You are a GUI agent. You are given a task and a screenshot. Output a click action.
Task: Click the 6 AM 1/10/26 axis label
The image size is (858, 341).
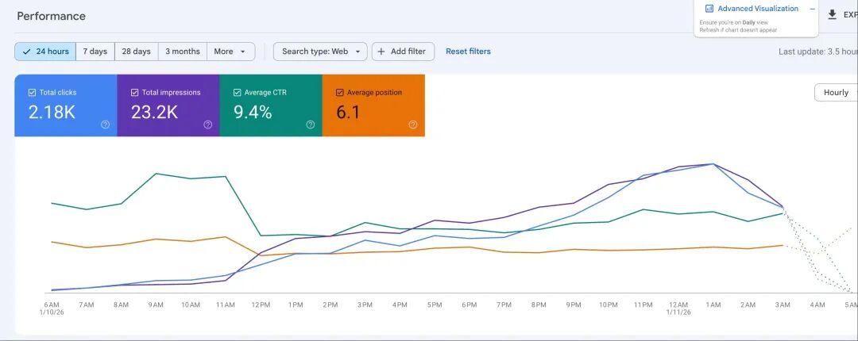(52, 308)
